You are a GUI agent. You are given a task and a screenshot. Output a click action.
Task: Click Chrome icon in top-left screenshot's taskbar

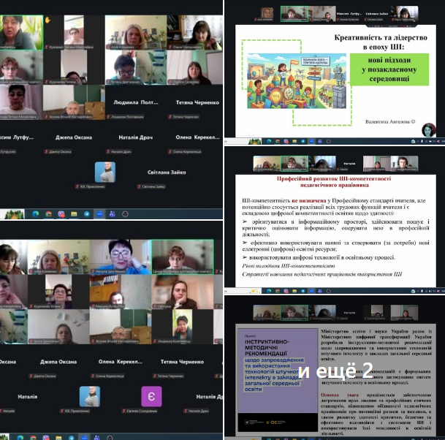point(48,213)
